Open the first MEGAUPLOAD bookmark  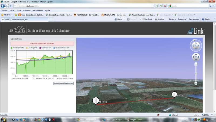(x=86, y=15)
